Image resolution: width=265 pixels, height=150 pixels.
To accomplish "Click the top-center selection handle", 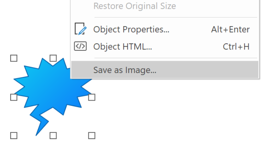I will pos(53,58).
